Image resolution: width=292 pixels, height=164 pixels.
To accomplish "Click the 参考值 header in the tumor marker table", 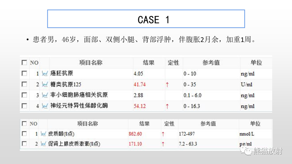I will click(211, 63).
